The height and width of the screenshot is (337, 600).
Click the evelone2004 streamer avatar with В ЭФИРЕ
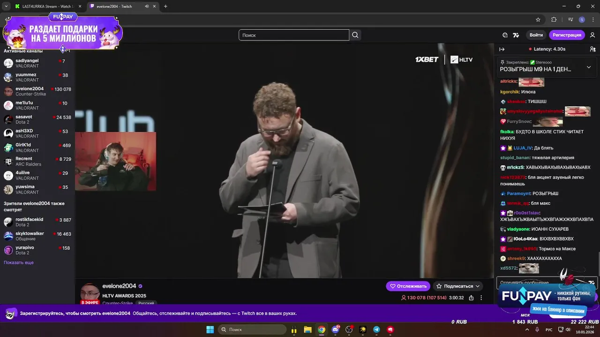[90, 294]
